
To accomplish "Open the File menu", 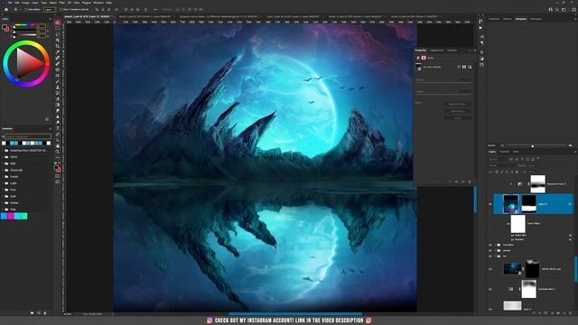I will [10, 3].
